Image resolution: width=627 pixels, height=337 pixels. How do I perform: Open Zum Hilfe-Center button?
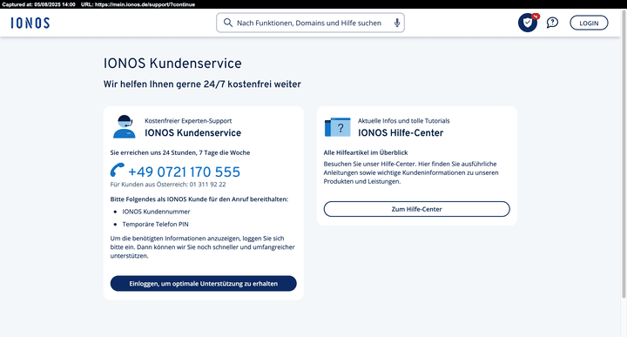pos(416,209)
